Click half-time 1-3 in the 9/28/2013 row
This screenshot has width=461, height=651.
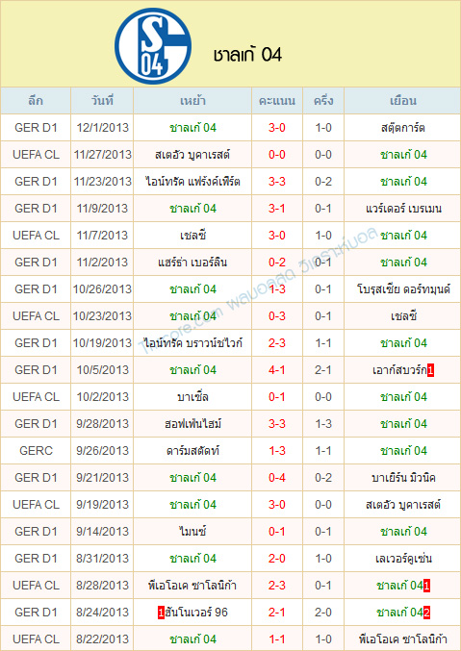pos(323,424)
